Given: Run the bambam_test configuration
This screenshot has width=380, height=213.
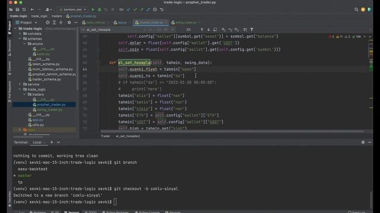Looking at the screenshot, I should pyautogui.click(x=93, y=9).
